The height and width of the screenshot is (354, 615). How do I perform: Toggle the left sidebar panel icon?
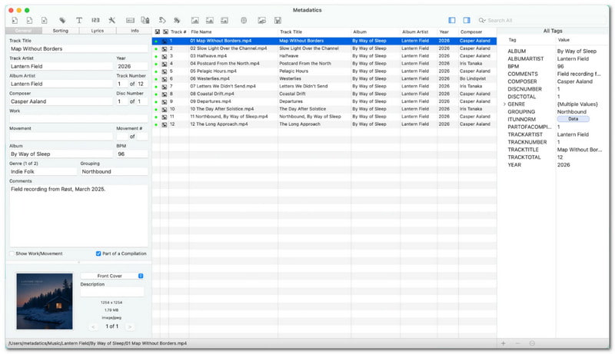[452, 21]
